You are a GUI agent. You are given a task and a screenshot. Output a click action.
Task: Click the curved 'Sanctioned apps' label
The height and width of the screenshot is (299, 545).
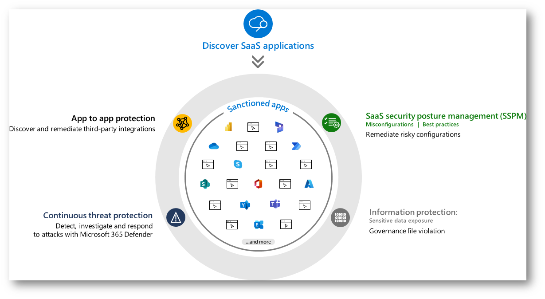click(x=258, y=106)
